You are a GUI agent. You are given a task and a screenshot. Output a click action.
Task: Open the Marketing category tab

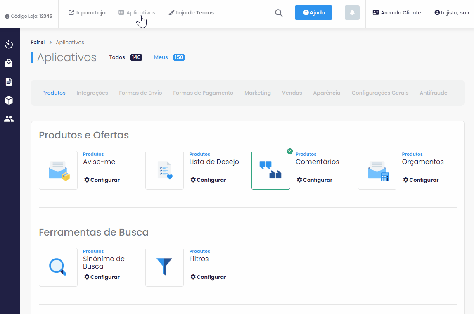(x=258, y=93)
